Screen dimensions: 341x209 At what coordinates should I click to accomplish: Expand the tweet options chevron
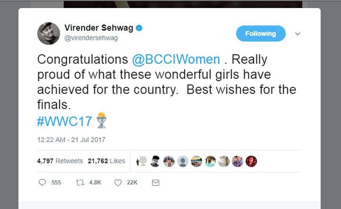(x=298, y=34)
